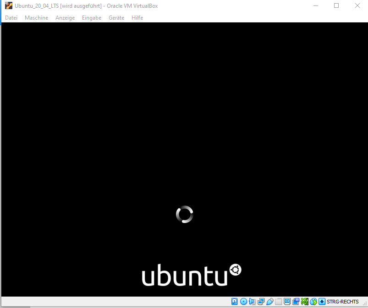Click the hard disk activity status icon

[x=235, y=302]
